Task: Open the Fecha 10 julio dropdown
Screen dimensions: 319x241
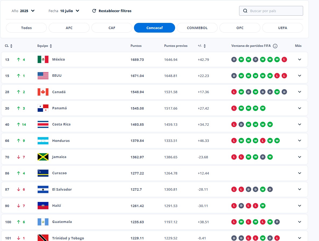Action: 64,11
